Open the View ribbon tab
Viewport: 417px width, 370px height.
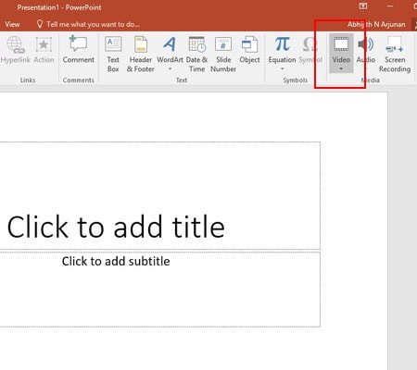pyautogui.click(x=12, y=24)
